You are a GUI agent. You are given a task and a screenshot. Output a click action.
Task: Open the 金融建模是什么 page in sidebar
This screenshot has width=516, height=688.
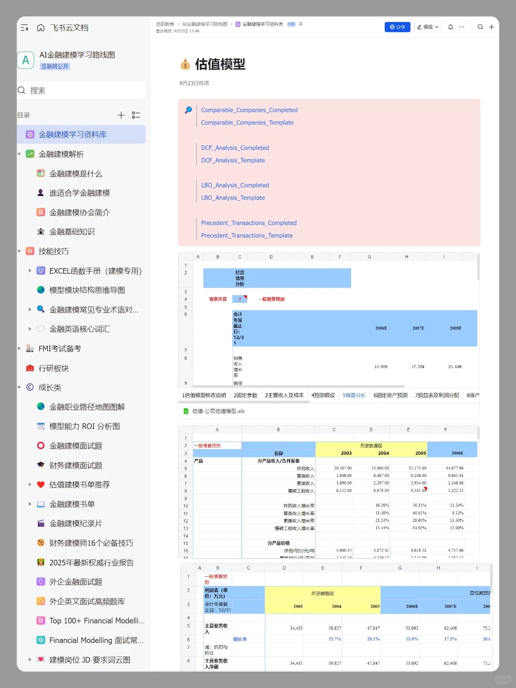tap(76, 173)
